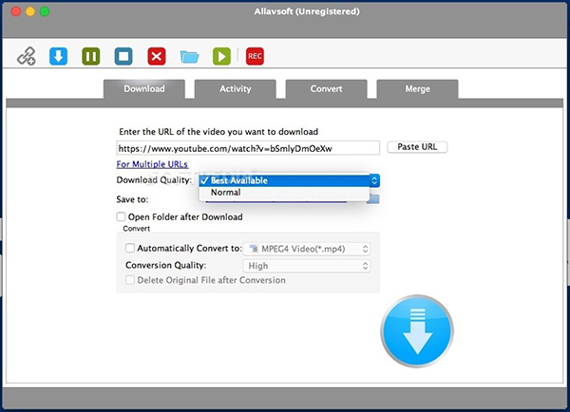
Task: Select Best Available quality option
Action: [x=284, y=180]
